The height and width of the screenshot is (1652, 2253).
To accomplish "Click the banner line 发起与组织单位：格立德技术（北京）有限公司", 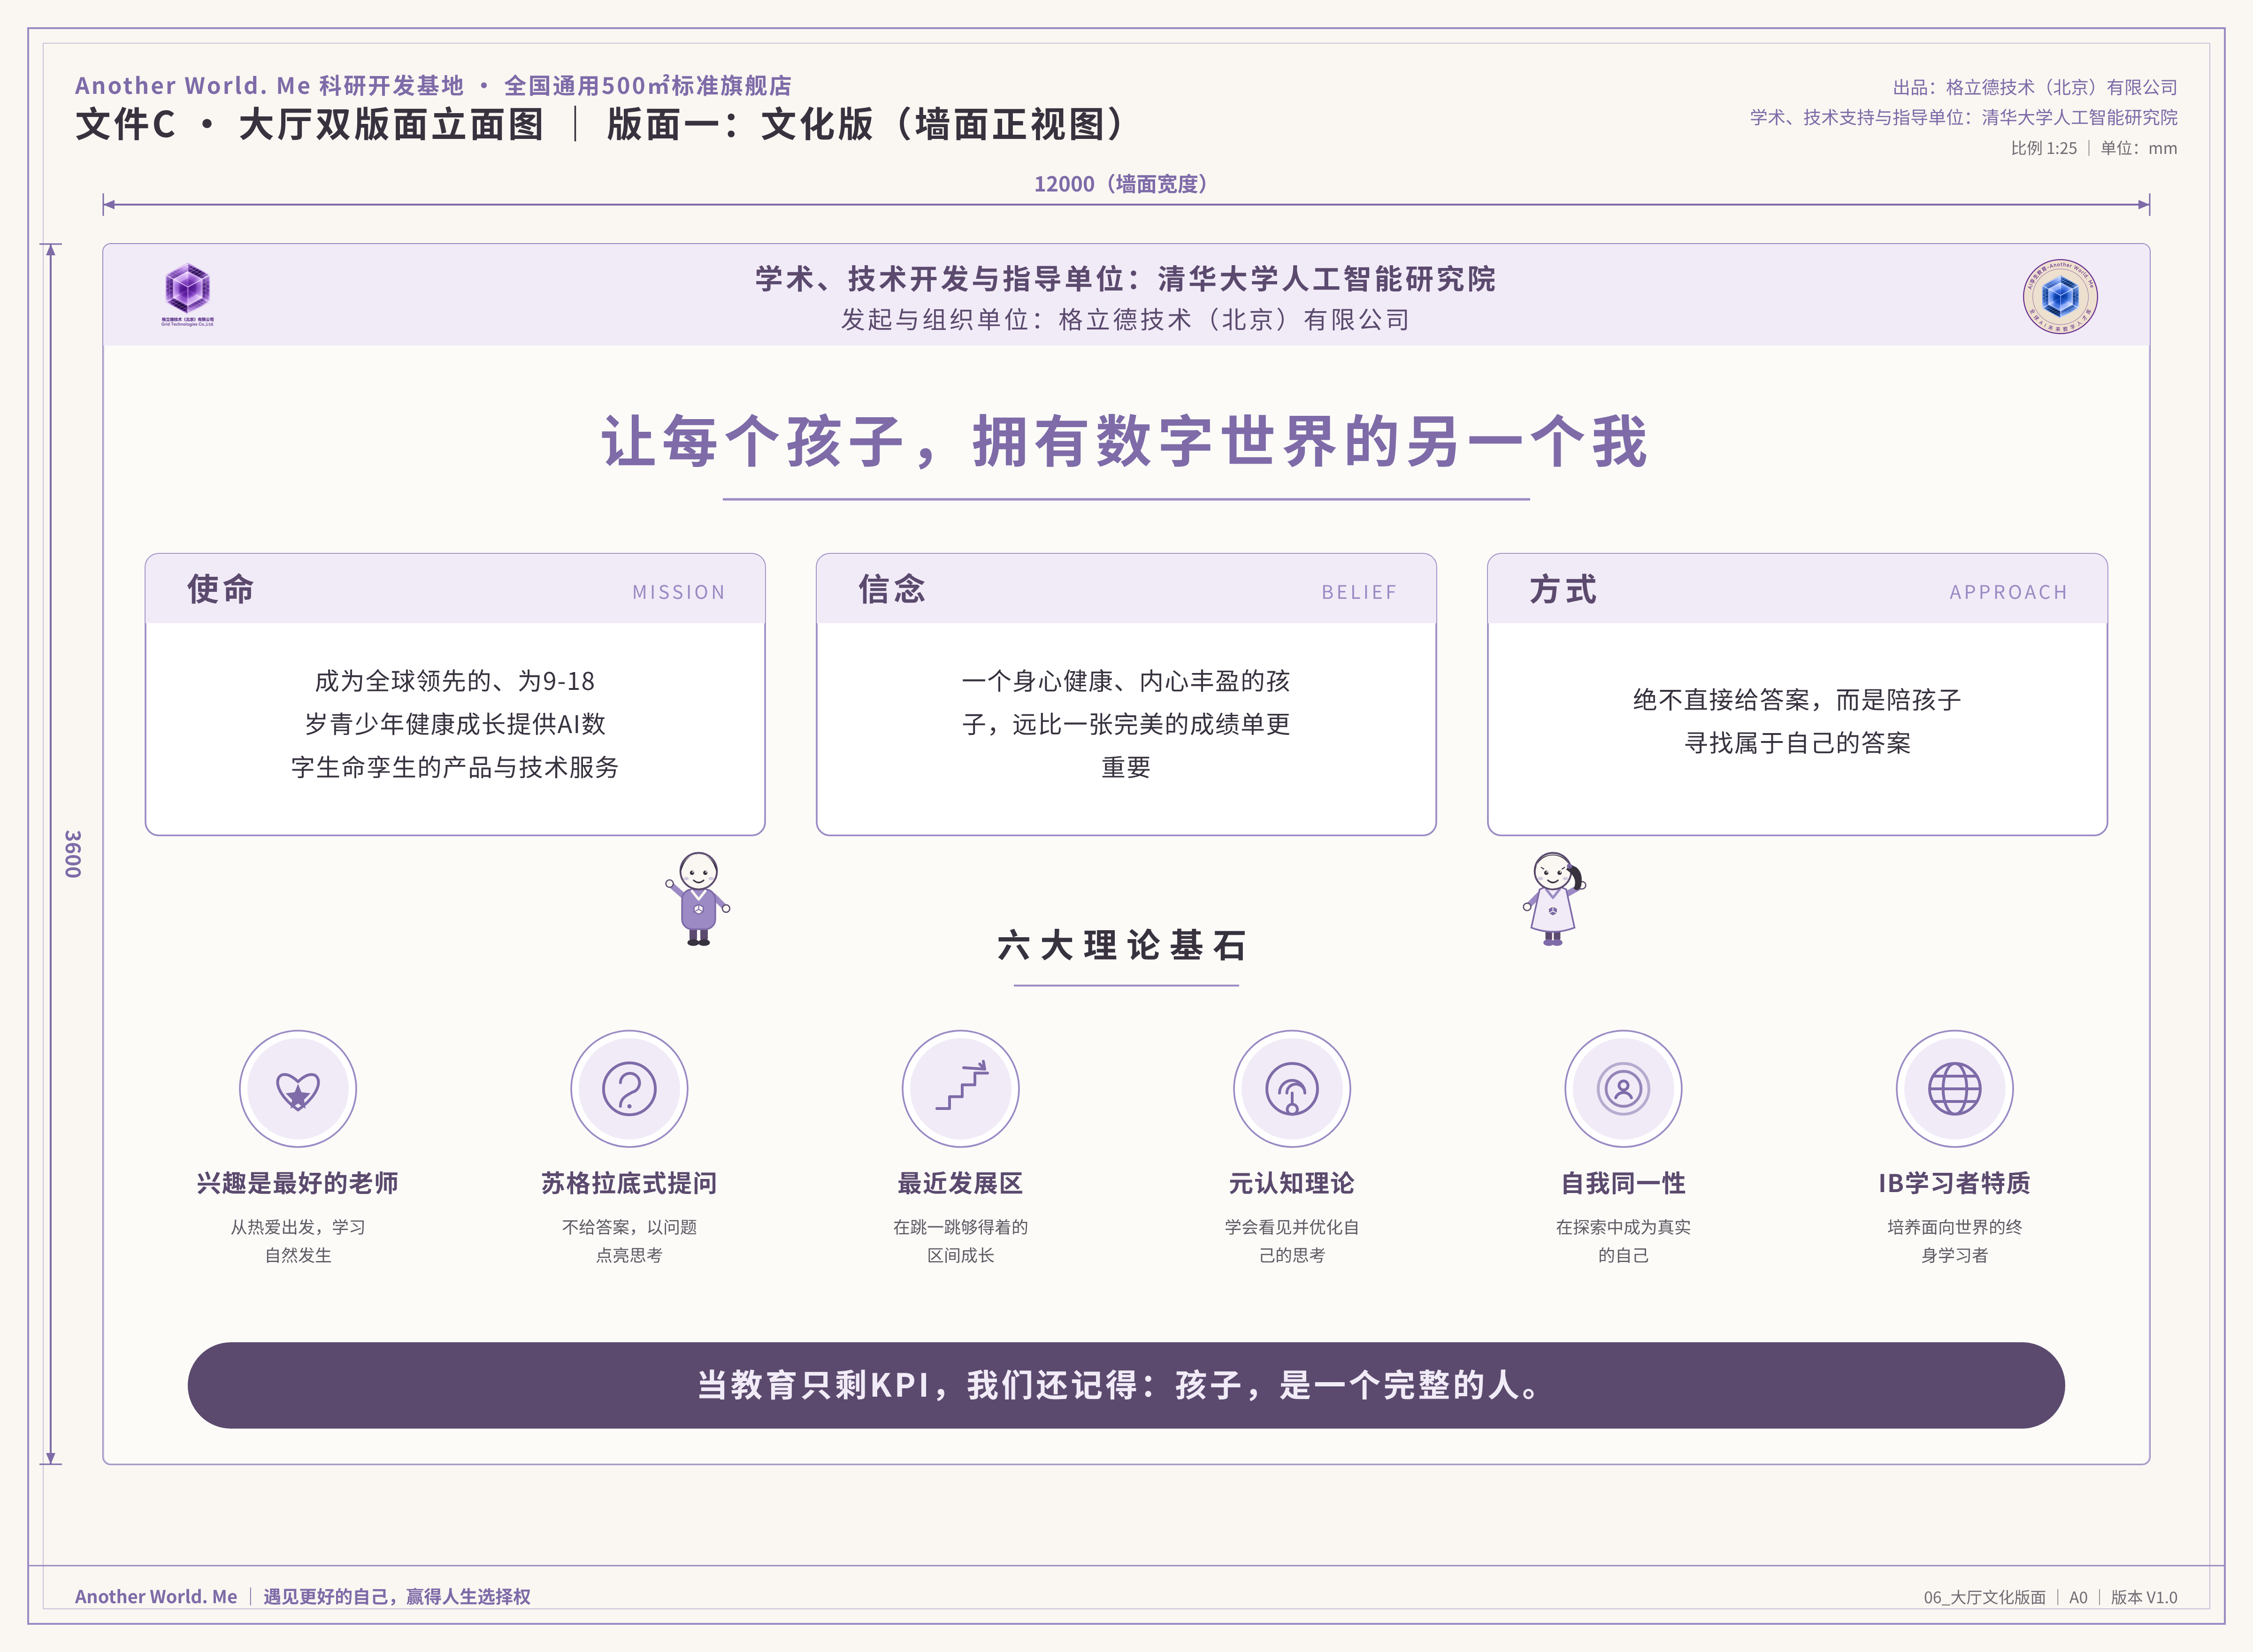I will [1126, 320].
